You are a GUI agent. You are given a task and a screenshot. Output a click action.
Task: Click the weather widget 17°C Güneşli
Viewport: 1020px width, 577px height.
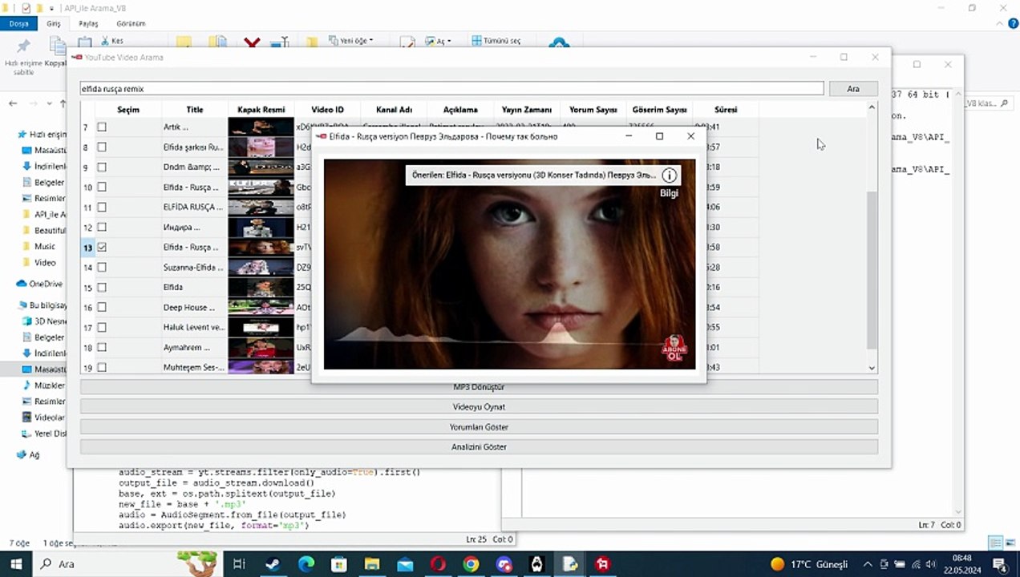[x=809, y=564]
